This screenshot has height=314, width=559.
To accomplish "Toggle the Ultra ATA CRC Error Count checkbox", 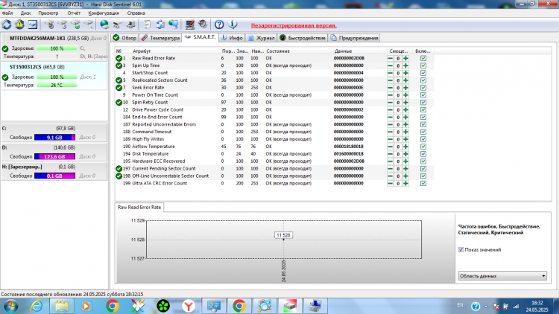I will (423, 183).
